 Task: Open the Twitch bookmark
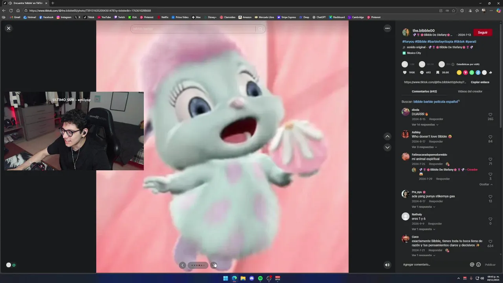[x=119, y=17]
